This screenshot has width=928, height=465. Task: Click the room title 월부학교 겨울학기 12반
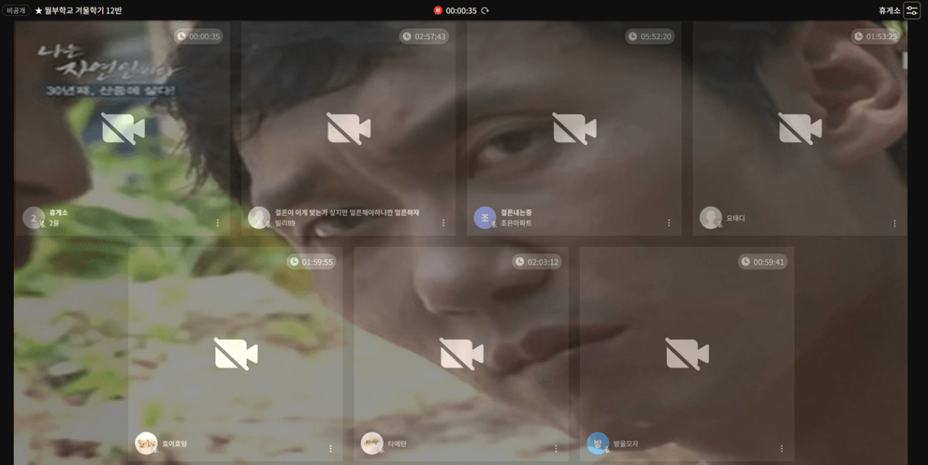(x=83, y=11)
